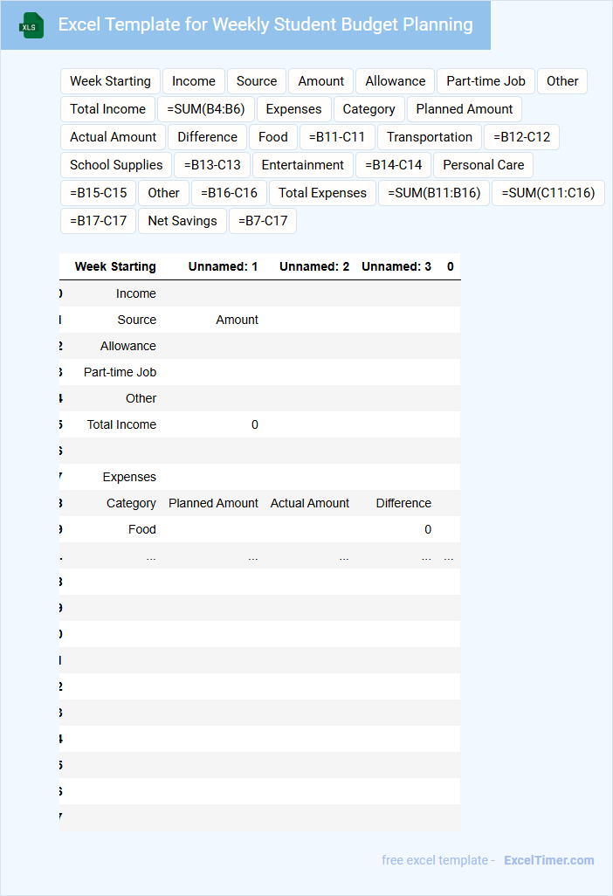This screenshot has height=896, width=613.
Task: Select the Expenses table cell
Action: (130, 477)
